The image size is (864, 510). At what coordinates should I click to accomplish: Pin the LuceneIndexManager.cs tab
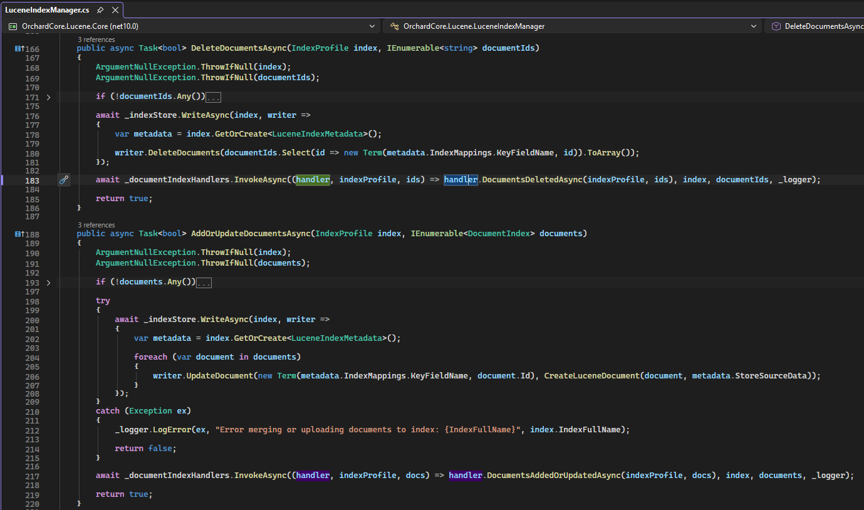pyautogui.click(x=100, y=10)
